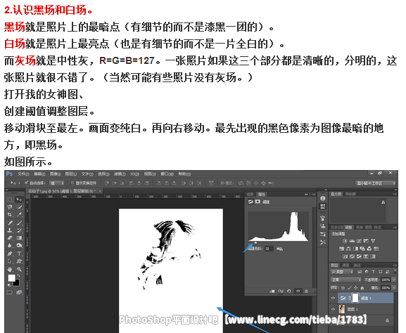The width and height of the screenshot is (406, 333).
Task: Select the Rectangular Marquee tool
Action: pos(10,200)
